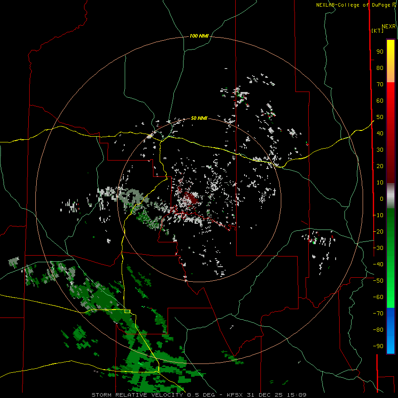The image size is (398, 398).
Task: Click the -80 value on the velocity scale
Action: click(378, 330)
